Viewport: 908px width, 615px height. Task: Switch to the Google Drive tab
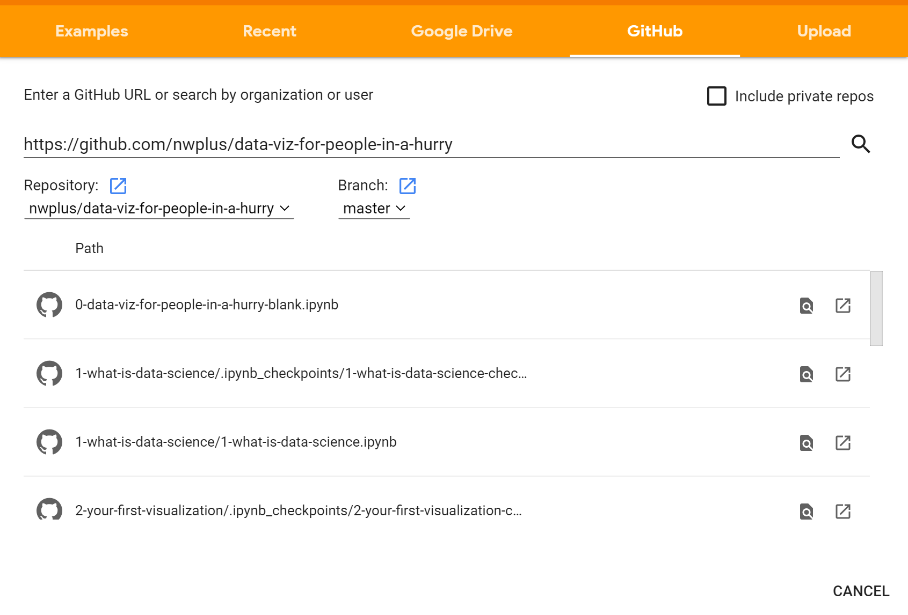click(x=462, y=31)
